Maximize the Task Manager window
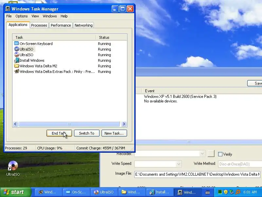 coord(122,9)
